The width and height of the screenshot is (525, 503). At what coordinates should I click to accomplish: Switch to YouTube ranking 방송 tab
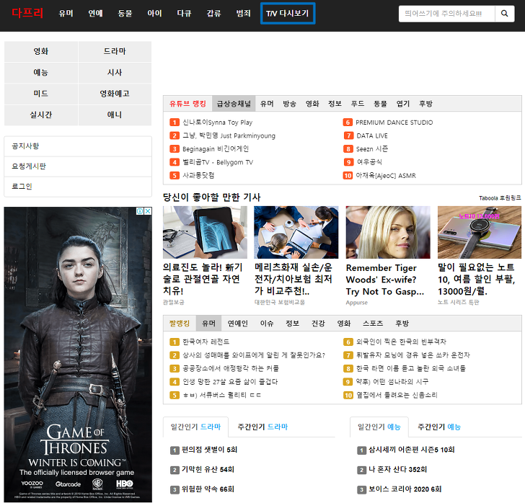(289, 104)
